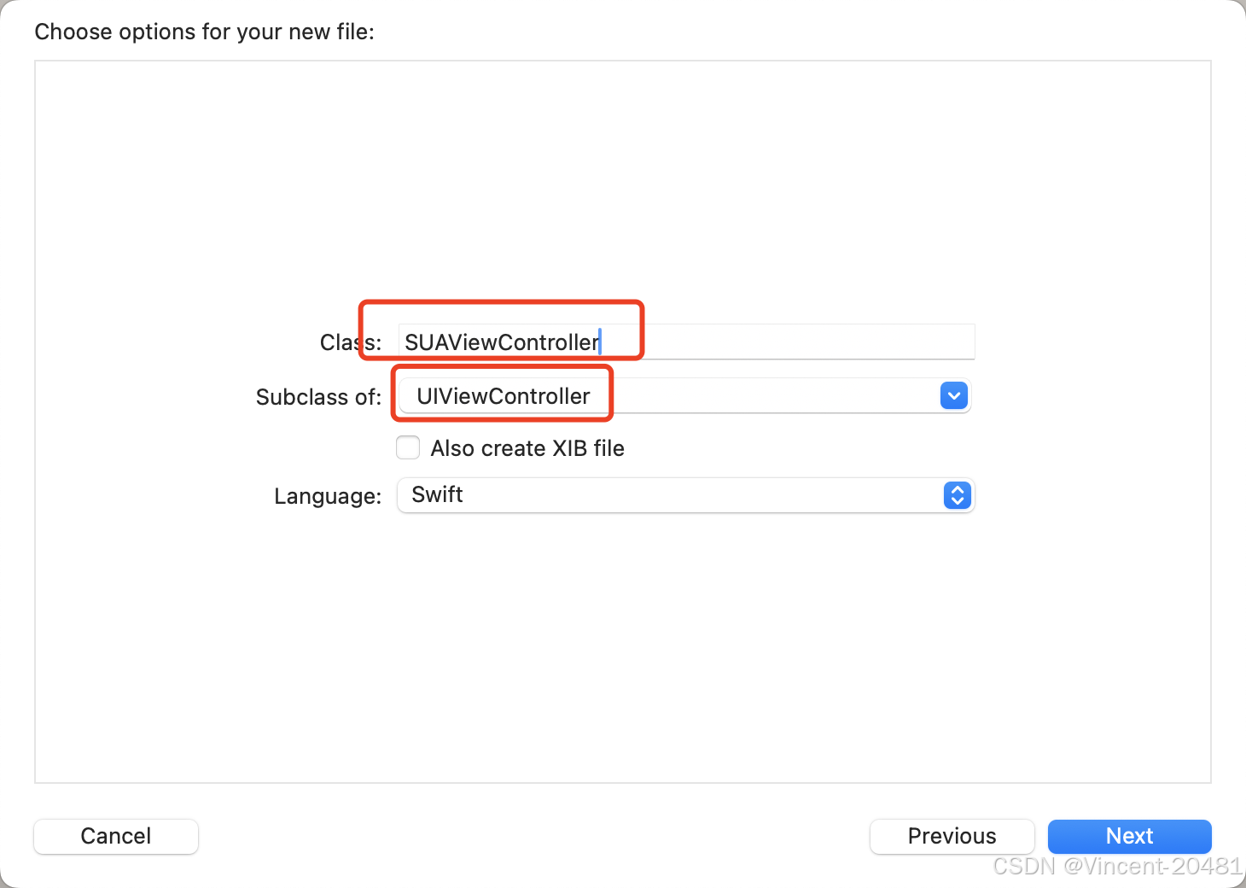
Task: Click the Next button
Action: (1129, 836)
